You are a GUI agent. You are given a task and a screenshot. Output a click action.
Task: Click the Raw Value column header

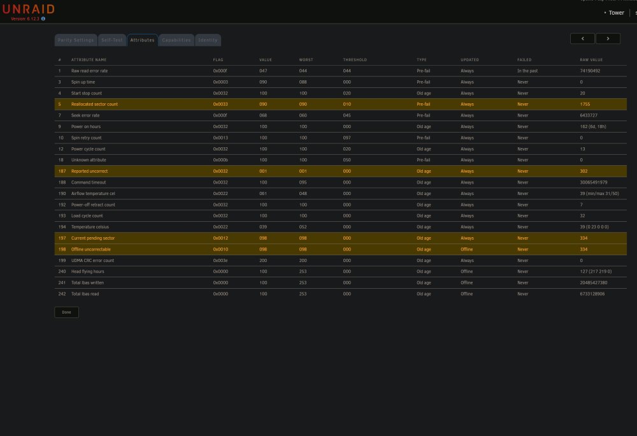591,60
